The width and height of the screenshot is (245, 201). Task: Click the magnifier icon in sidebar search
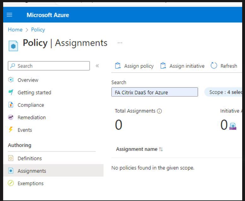(x=13, y=66)
